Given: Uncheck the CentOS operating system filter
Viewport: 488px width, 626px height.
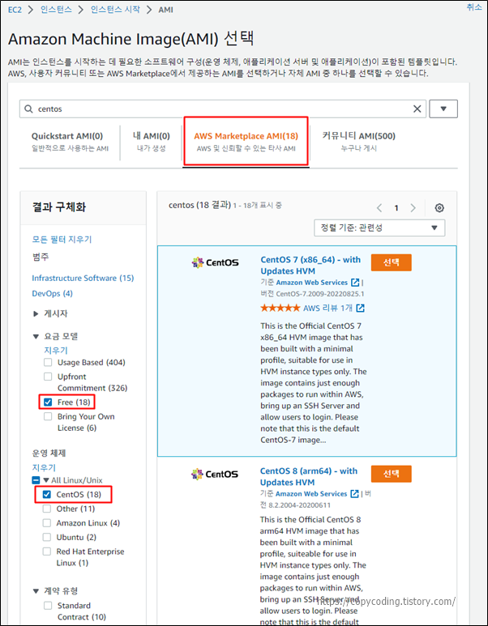Looking at the screenshot, I should pos(47,495).
